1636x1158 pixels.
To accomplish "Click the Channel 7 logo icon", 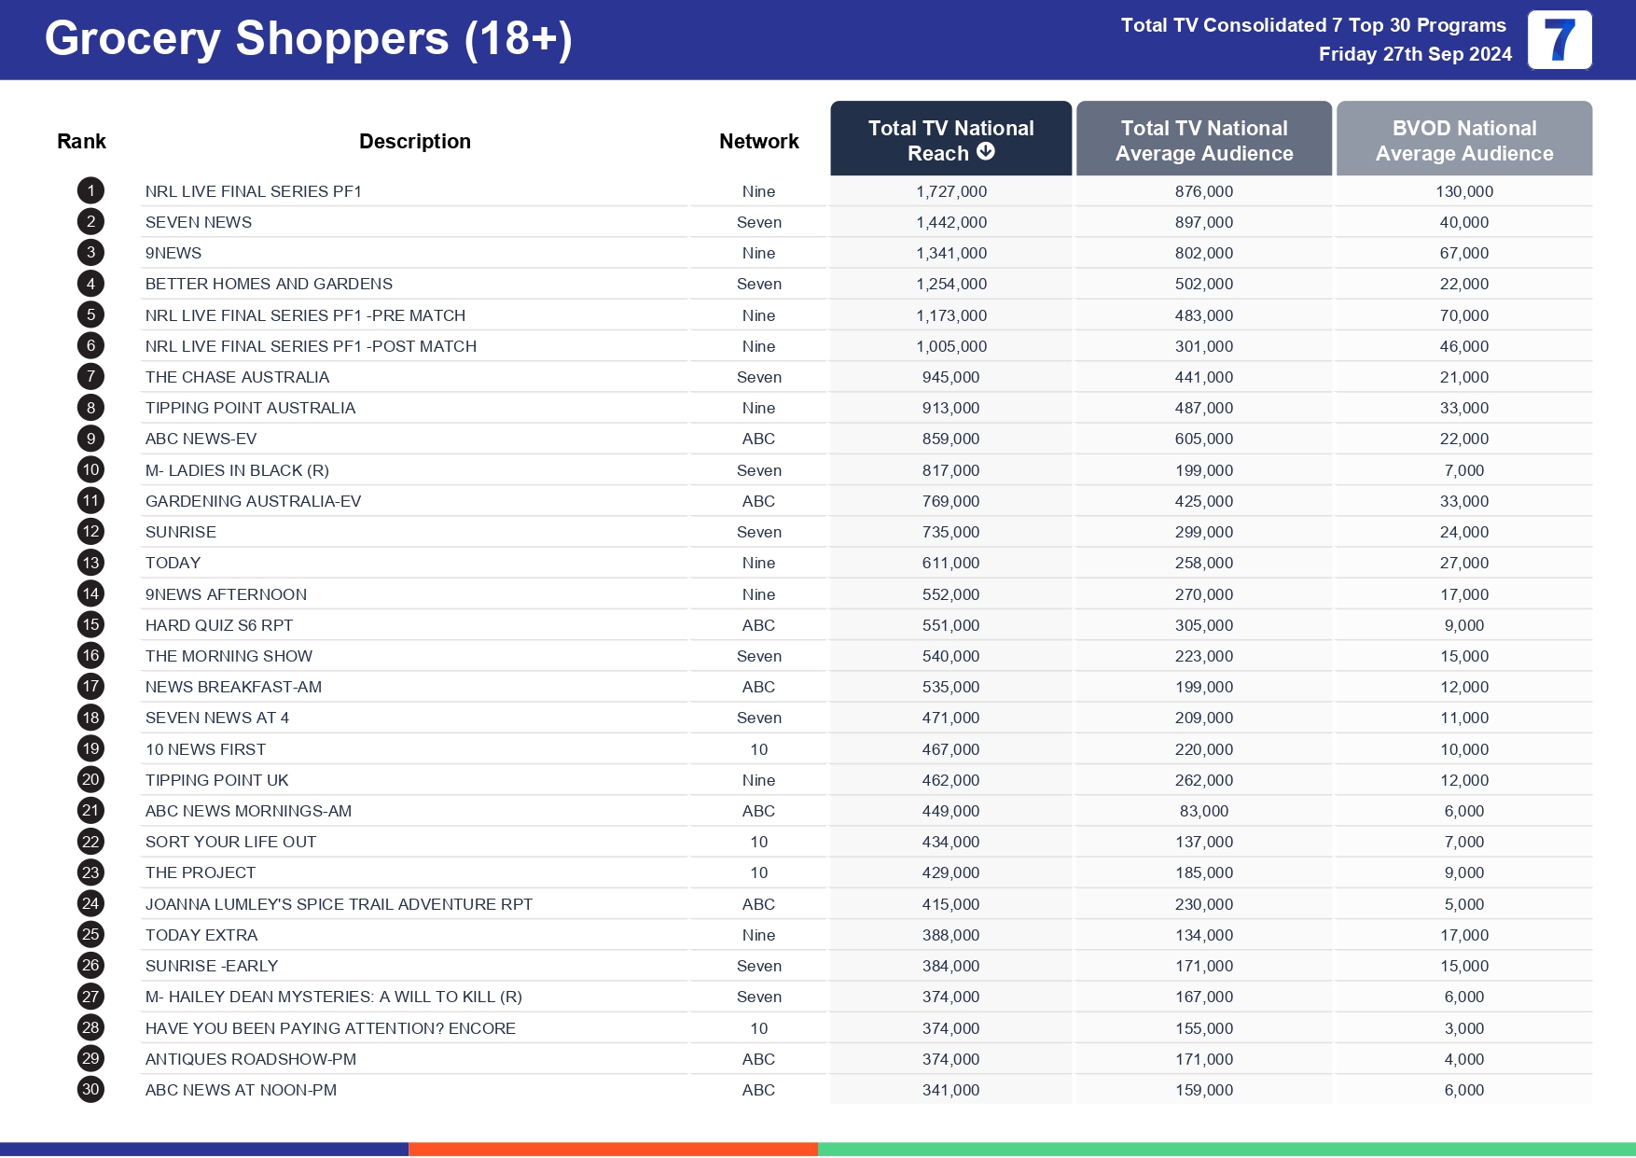I will click(1559, 40).
